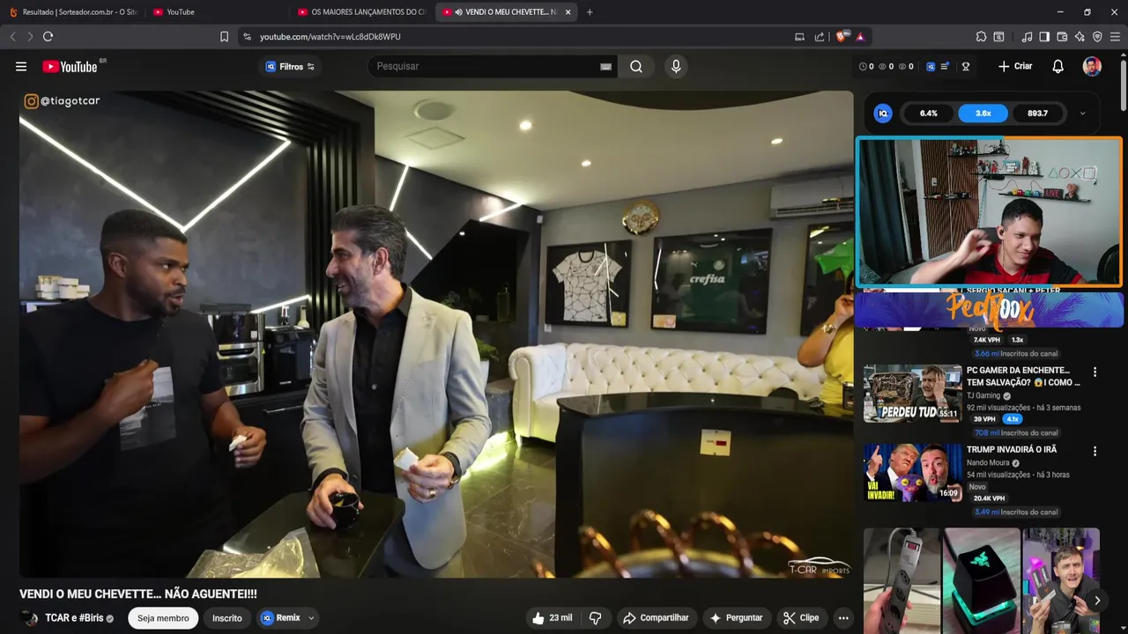
Task: Dislike this video
Action: coord(595,617)
